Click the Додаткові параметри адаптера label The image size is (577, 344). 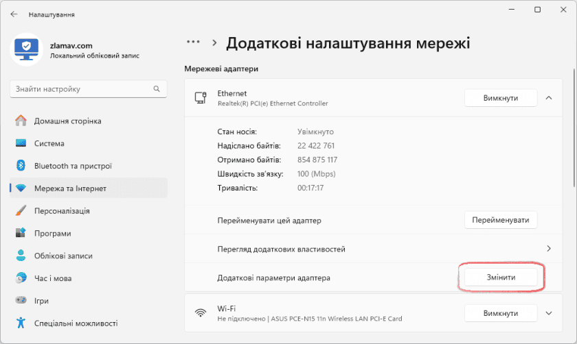click(274, 278)
